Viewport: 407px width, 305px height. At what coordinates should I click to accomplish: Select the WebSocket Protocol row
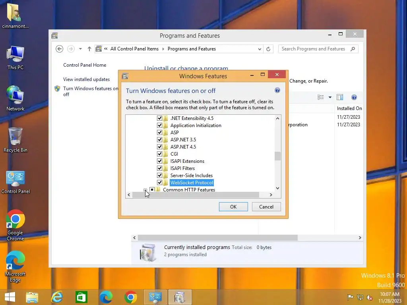pos(192,183)
